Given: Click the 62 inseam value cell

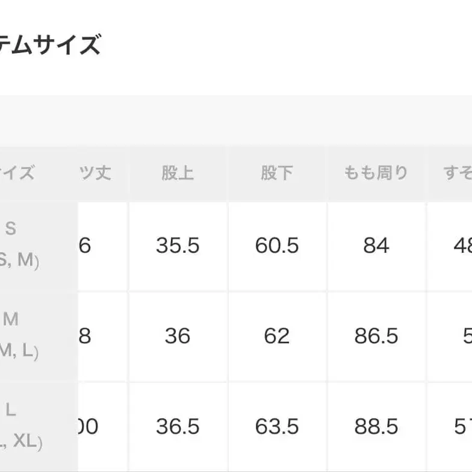Looking at the screenshot, I should (277, 336).
